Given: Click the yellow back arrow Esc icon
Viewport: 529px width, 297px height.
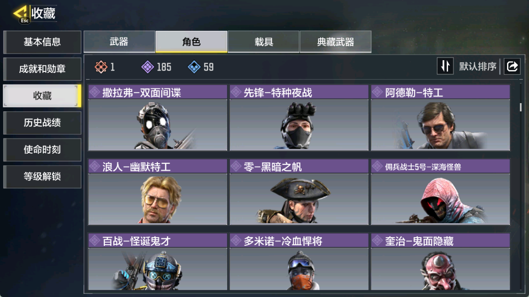Looking at the screenshot, I should (20, 14).
